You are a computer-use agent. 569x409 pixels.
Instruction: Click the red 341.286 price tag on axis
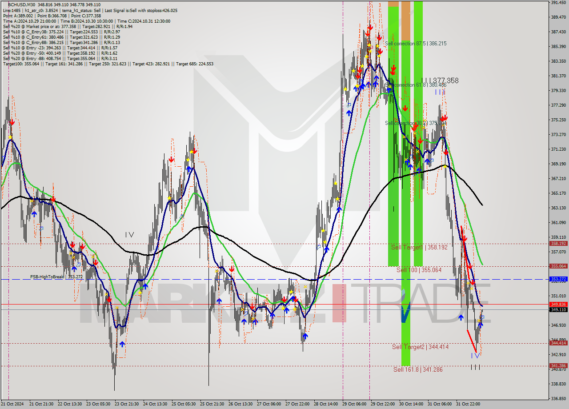pos(558,365)
